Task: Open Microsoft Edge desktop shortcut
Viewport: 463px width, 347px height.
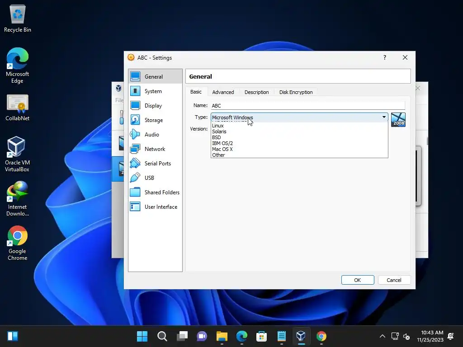Action: [18, 66]
